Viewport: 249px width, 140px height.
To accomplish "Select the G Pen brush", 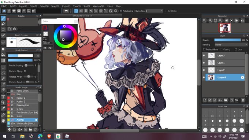I will tap(23, 109).
